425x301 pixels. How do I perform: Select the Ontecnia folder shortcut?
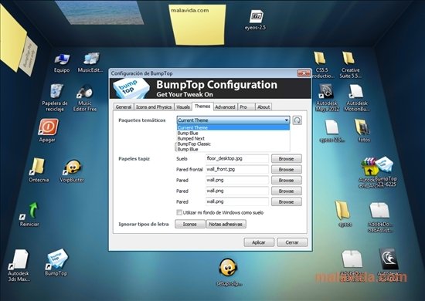coord(38,166)
